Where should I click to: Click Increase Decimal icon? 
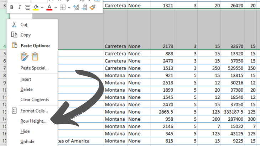76,7
